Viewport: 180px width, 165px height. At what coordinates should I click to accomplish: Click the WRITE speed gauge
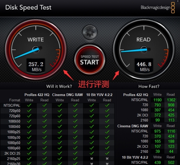coord(36,50)
